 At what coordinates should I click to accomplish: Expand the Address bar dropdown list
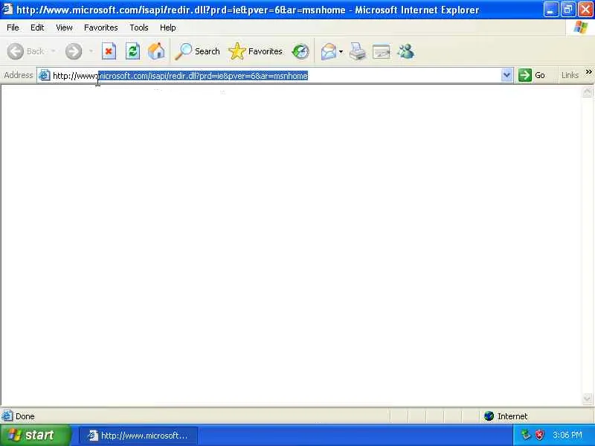[x=506, y=75]
